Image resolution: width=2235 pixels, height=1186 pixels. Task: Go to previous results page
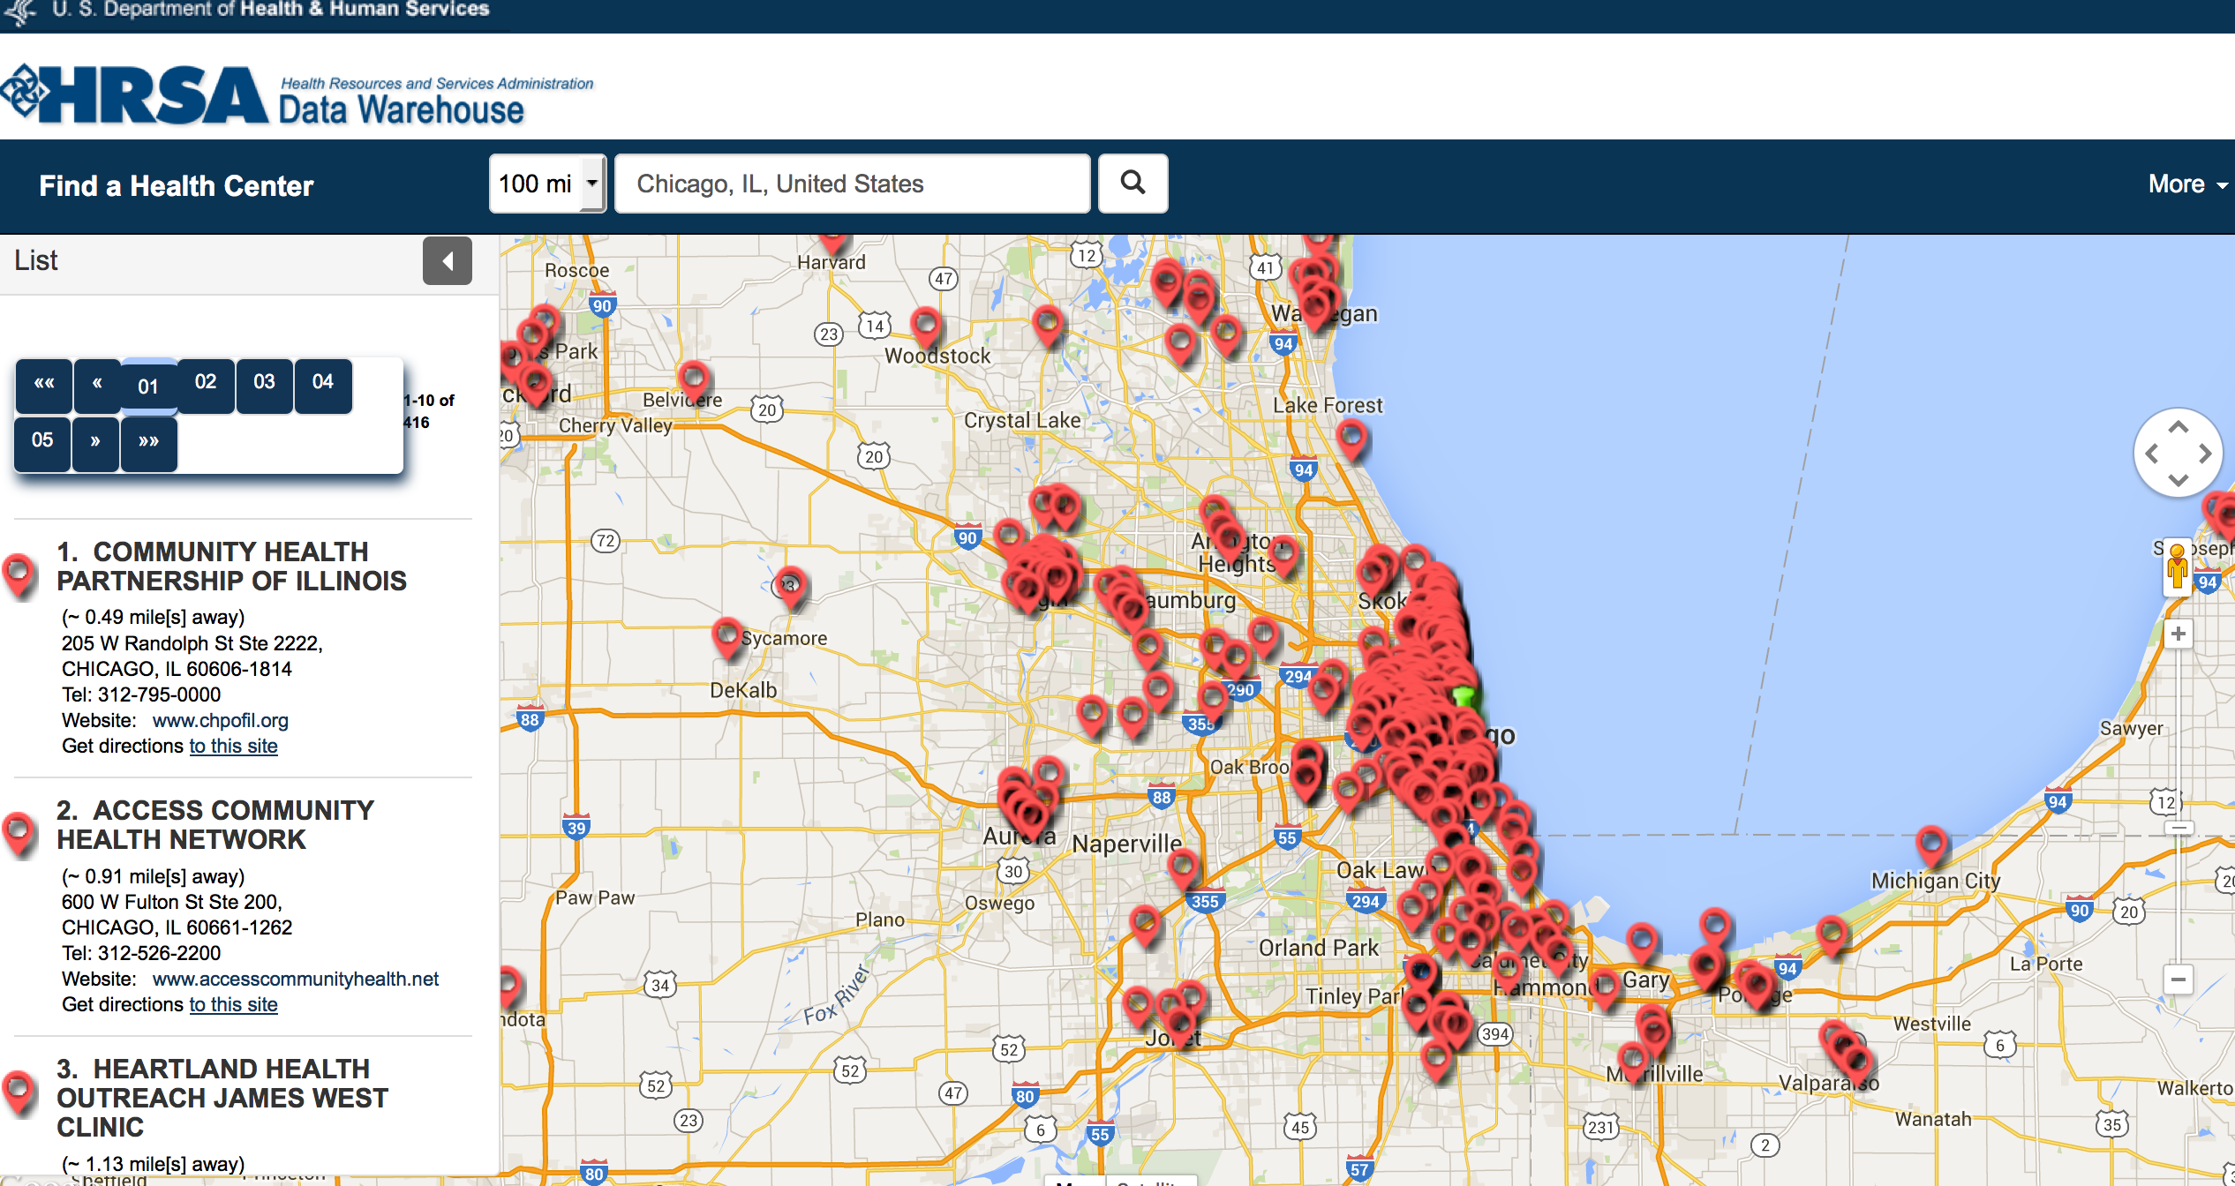97,384
